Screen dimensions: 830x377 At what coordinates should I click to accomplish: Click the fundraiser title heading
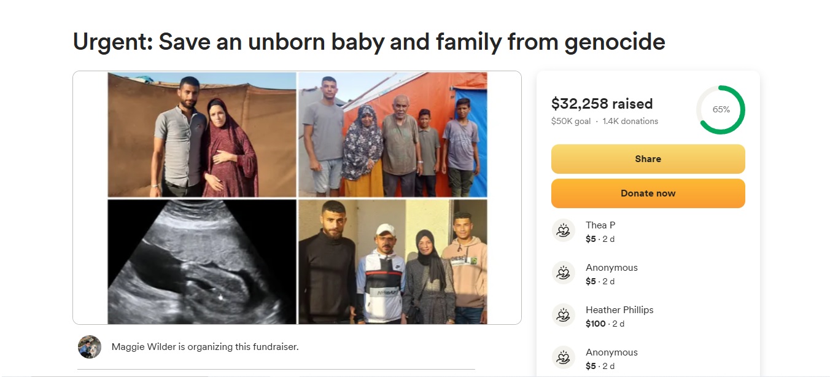[369, 42]
